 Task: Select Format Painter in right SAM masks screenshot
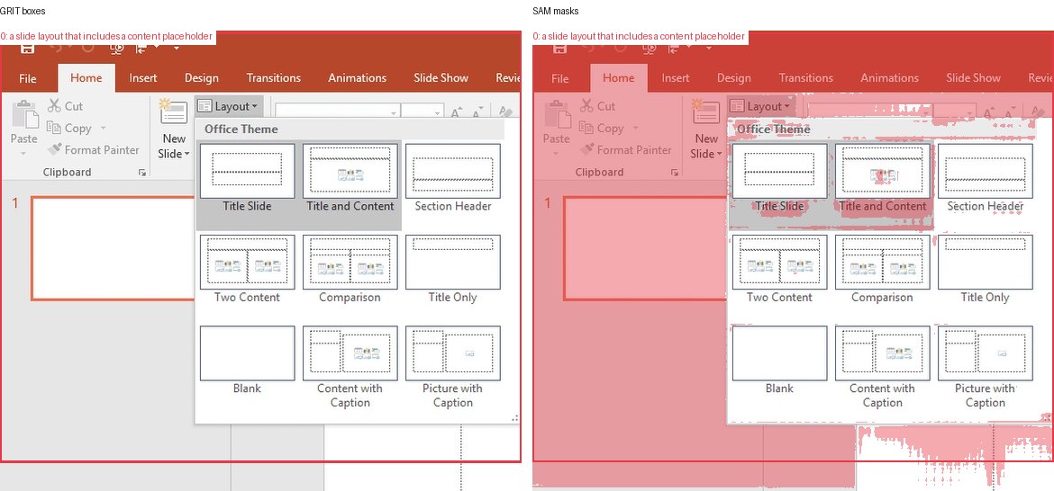(626, 149)
